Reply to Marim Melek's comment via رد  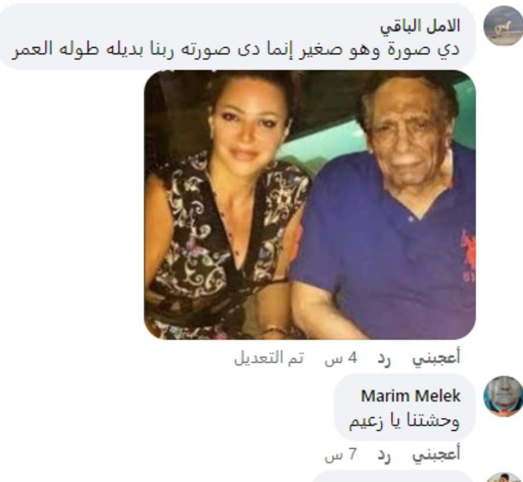(384, 454)
